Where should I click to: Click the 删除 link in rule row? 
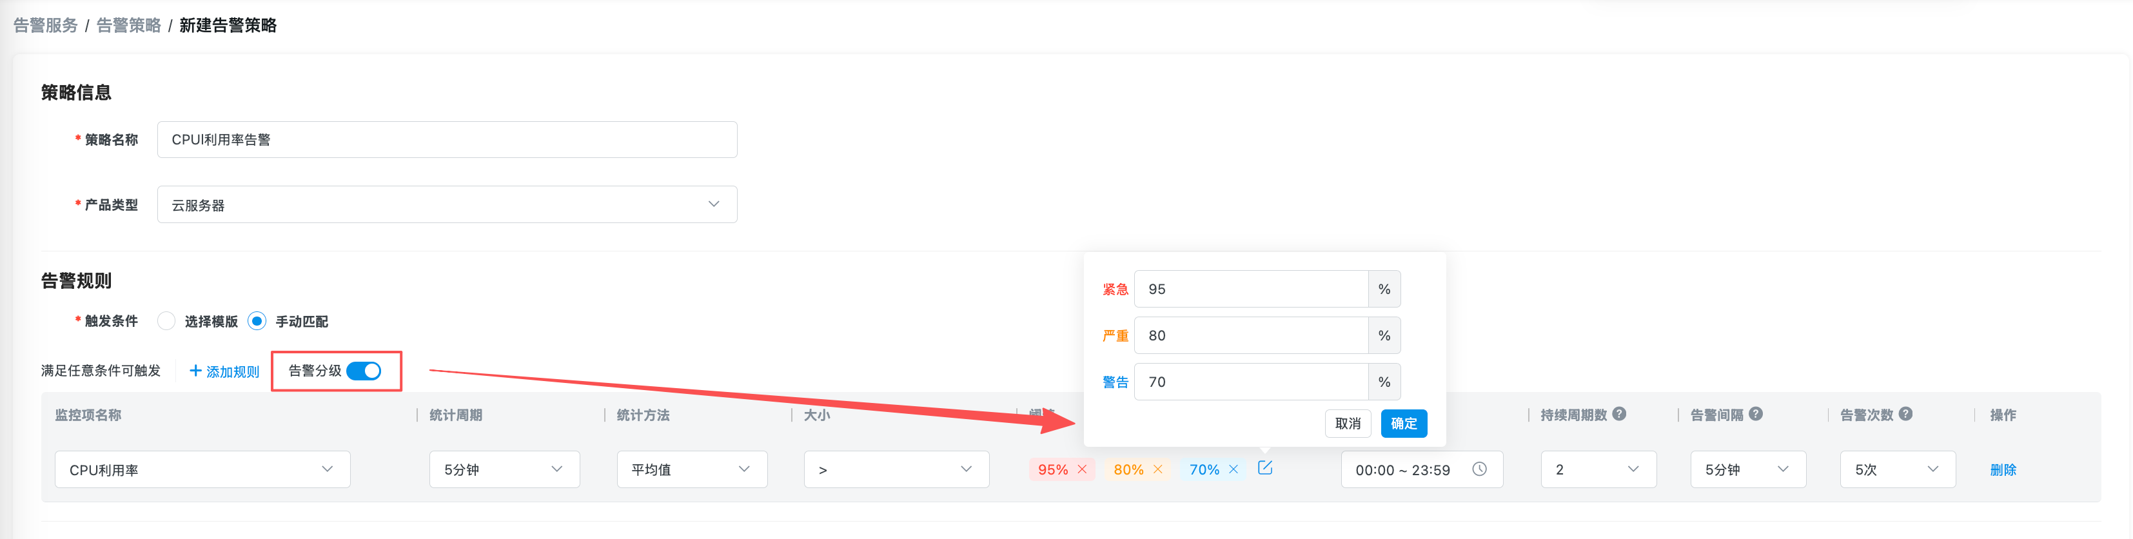(2002, 469)
